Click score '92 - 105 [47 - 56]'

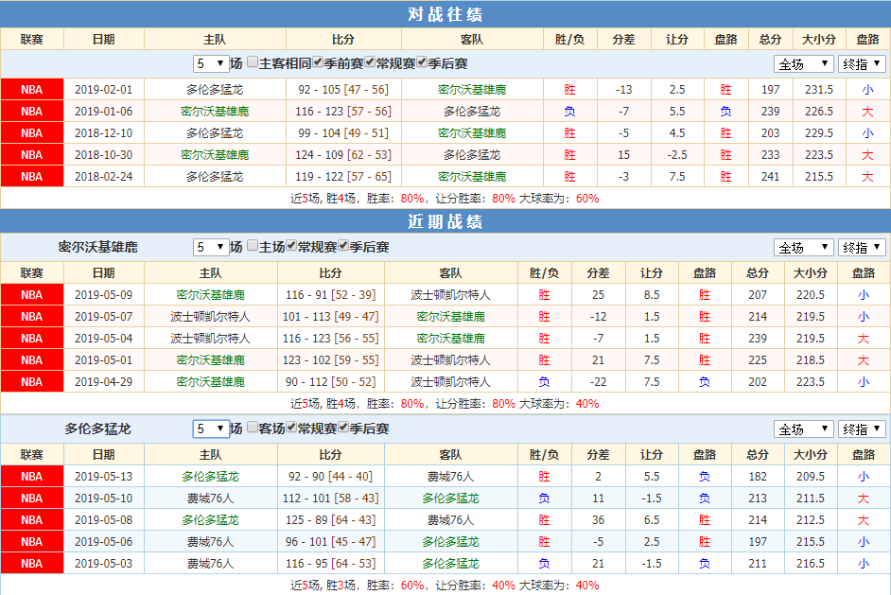click(343, 90)
